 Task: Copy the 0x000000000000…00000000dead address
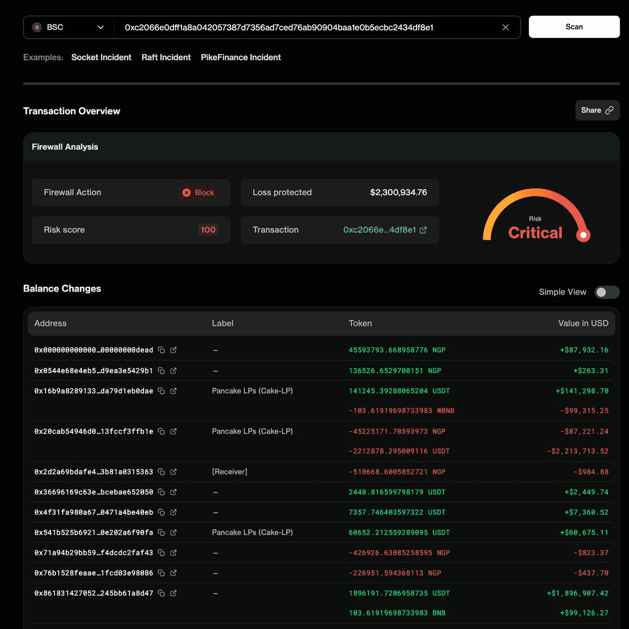click(x=161, y=350)
